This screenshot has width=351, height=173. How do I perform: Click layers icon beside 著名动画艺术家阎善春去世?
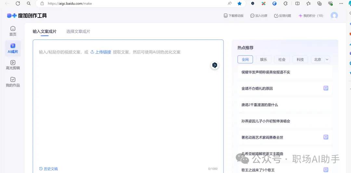click(x=326, y=137)
